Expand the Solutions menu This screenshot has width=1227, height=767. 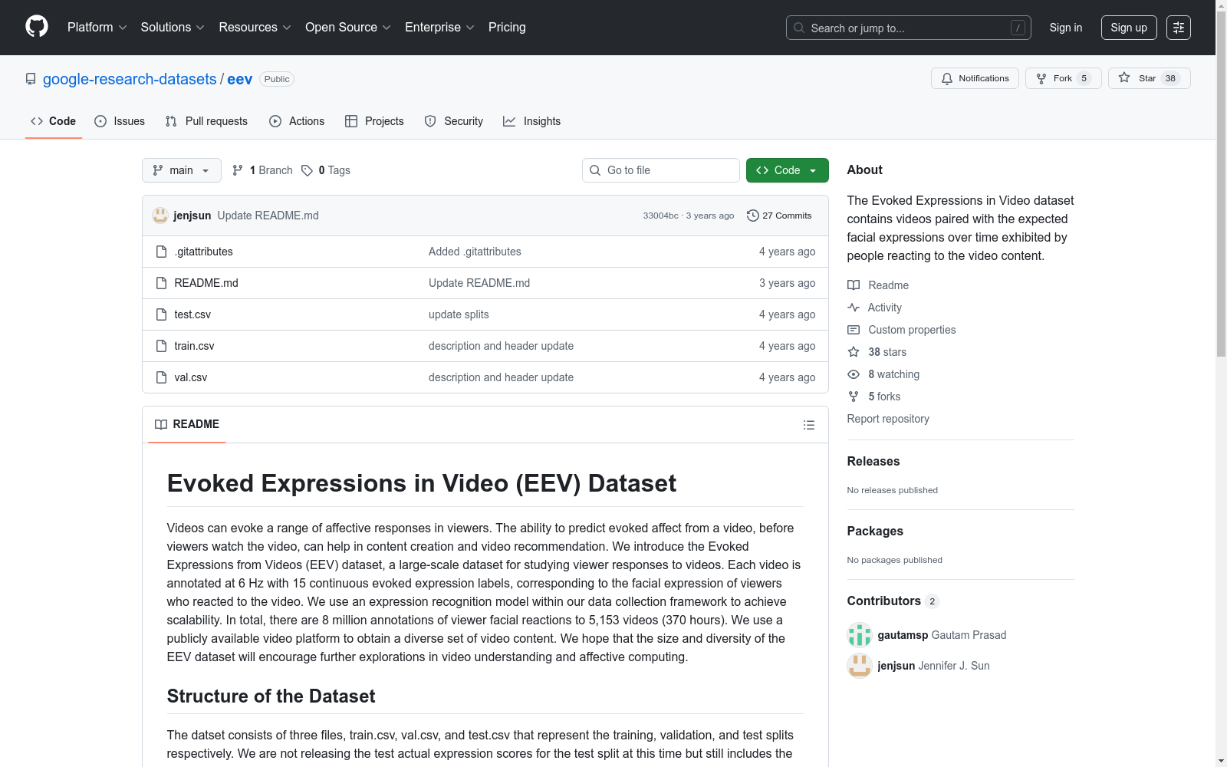[173, 28]
